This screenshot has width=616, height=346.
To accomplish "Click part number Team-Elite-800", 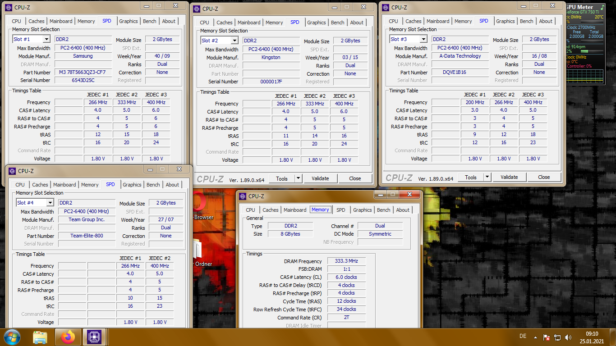I will (x=87, y=236).
